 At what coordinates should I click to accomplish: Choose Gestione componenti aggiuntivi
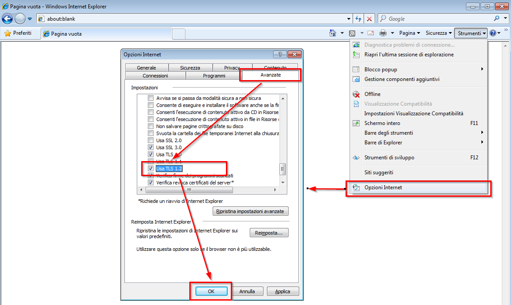(x=419, y=79)
